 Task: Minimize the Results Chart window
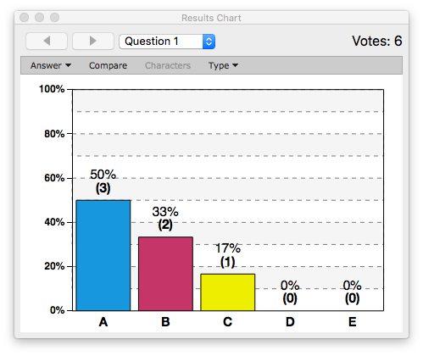coord(40,18)
